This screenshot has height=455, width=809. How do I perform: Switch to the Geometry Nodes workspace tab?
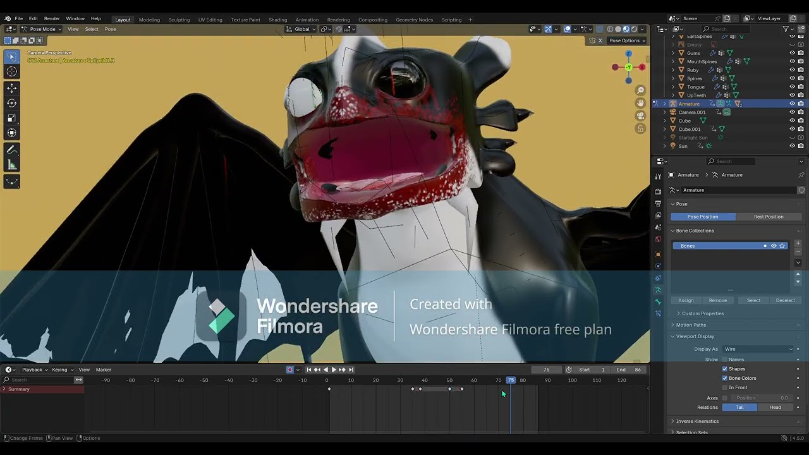click(415, 20)
